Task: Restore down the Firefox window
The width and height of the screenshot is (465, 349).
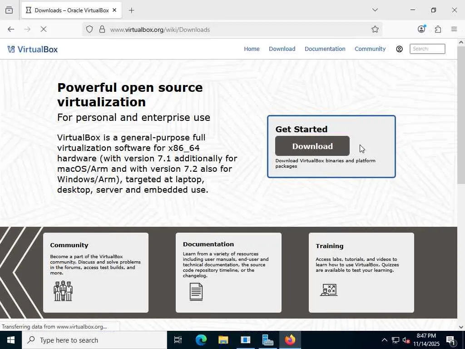Action: coord(434,10)
